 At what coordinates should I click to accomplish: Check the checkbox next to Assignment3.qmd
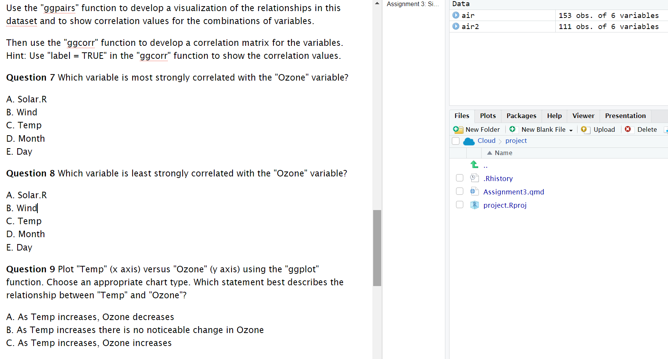(x=459, y=191)
